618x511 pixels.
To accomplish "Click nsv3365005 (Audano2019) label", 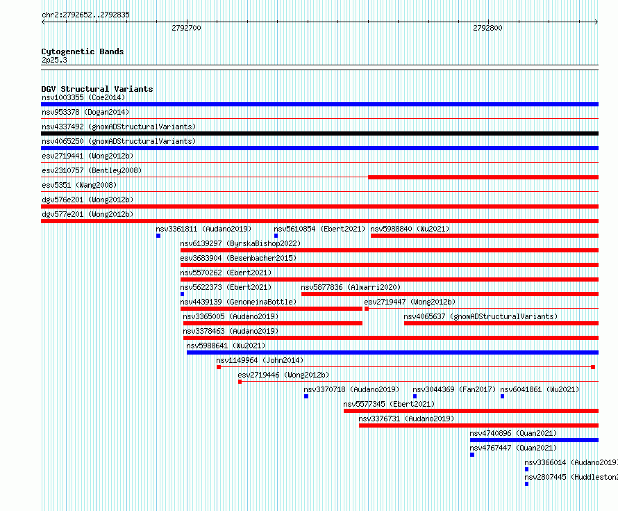I will coord(231,316).
